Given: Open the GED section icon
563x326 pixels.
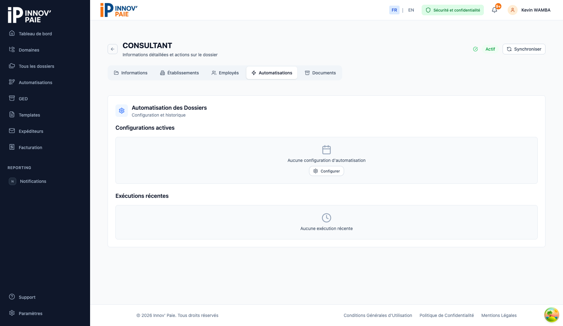Looking at the screenshot, I should tap(12, 98).
